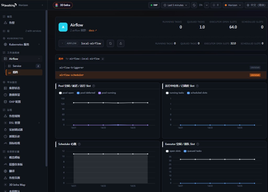268x192 pixels.
Task: Click the '2 with services' layer text
Action: click(33, 31)
